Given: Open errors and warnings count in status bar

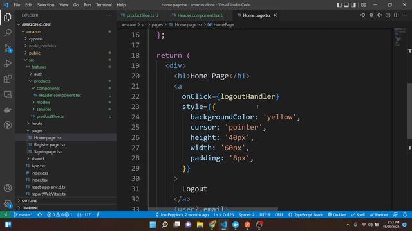Looking at the screenshot, I should pyautogui.click(x=59, y=214).
